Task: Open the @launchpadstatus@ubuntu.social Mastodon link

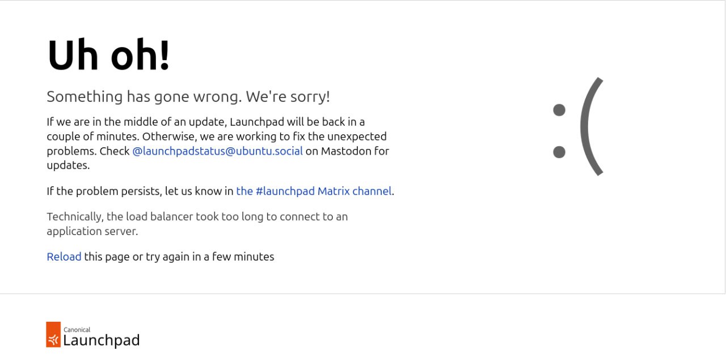Action: [217, 151]
